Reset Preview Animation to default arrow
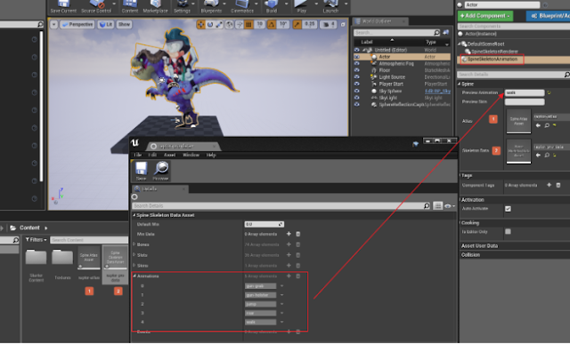The image size is (570, 344). tap(549, 93)
